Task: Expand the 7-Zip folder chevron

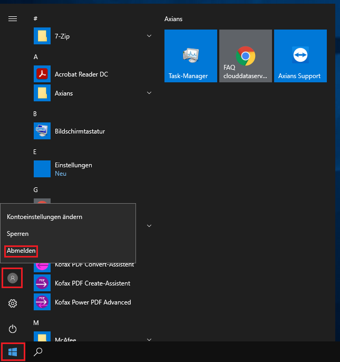Action: 149,36
